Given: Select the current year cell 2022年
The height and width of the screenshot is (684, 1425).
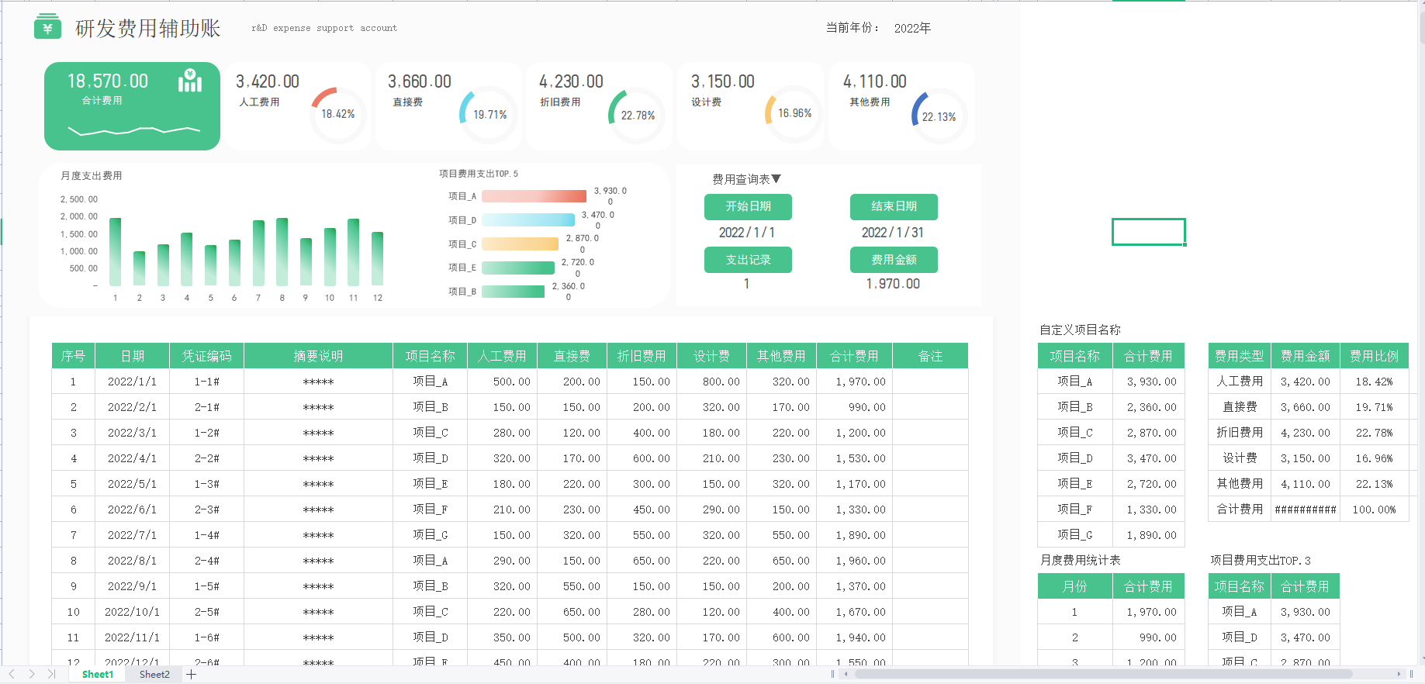Looking at the screenshot, I should [912, 28].
